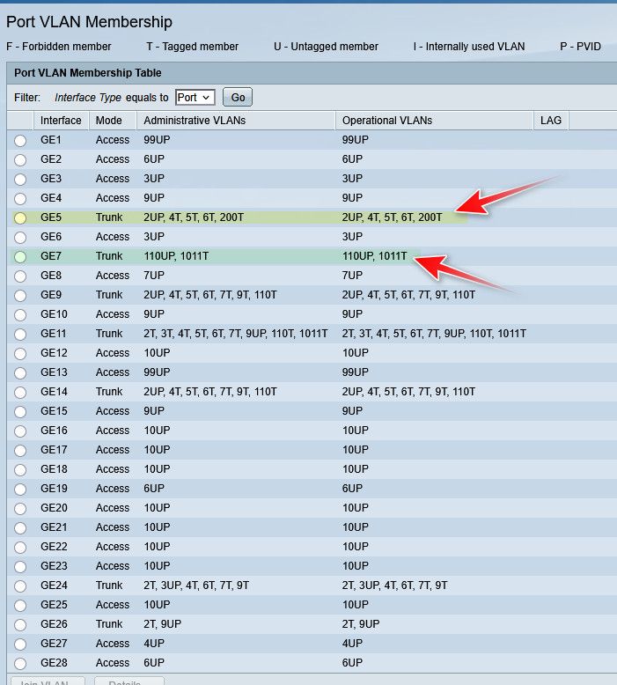Select the GE17 radio button
The image size is (617, 685).
pos(20,451)
